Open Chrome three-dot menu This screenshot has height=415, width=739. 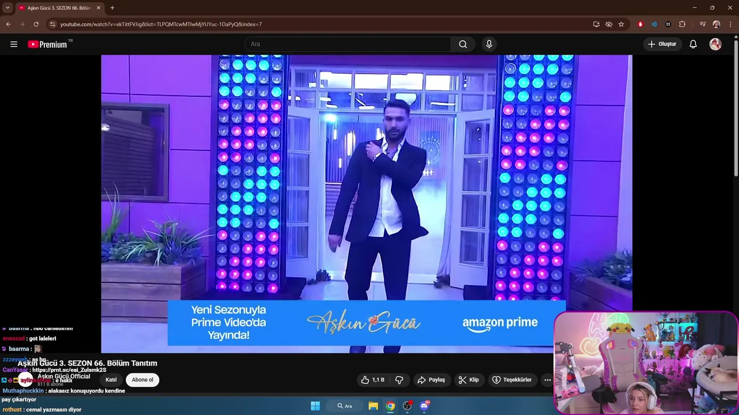[x=730, y=24]
